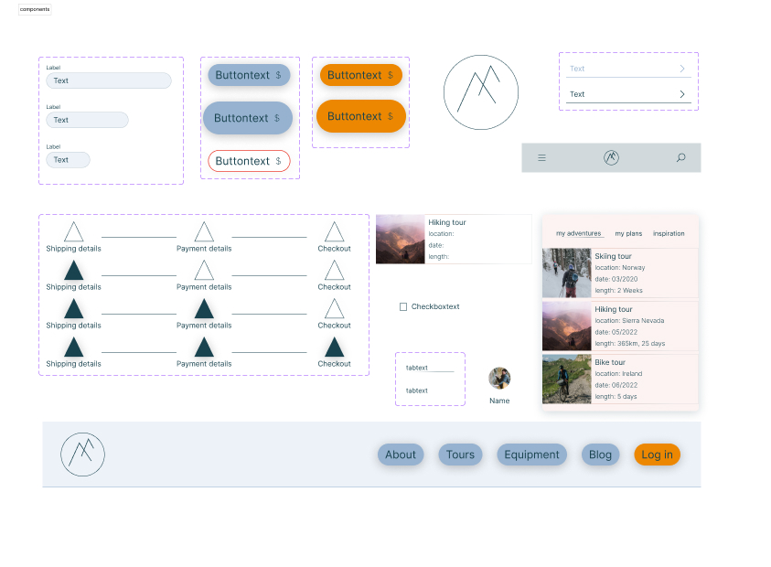
Task: Expand the chevron on the grayed Text row
Action: [681, 69]
